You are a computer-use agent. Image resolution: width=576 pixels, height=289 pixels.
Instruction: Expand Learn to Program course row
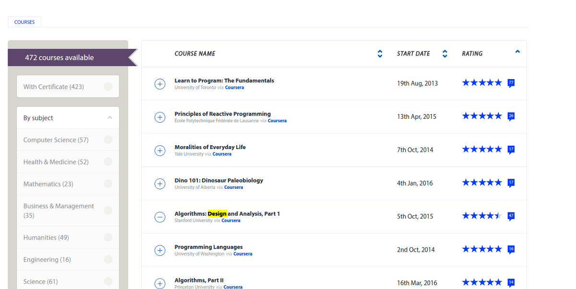click(160, 84)
